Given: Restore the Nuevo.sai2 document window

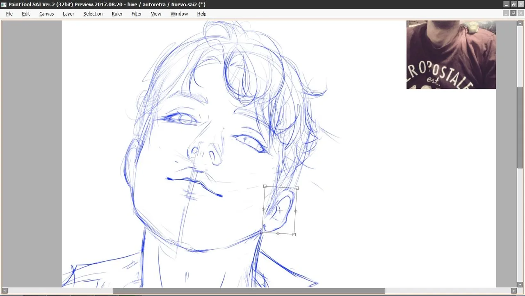Looking at the screenshot, I should (x=513, y=14).
